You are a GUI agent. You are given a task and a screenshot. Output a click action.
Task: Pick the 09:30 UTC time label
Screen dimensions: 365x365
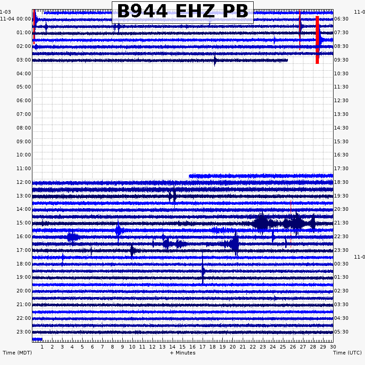click(341, 60)
